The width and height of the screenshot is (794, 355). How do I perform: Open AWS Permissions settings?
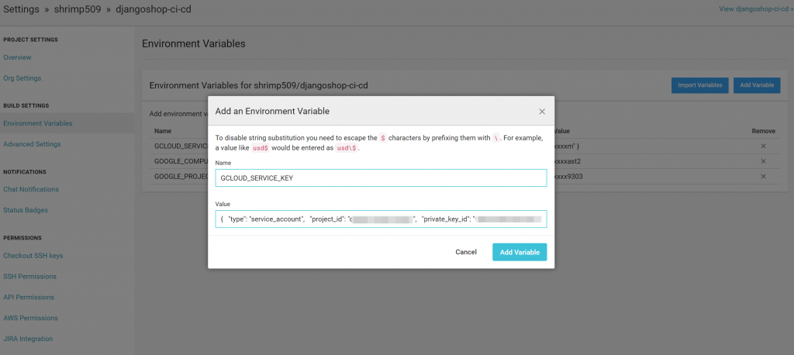(x=30, y=318)
